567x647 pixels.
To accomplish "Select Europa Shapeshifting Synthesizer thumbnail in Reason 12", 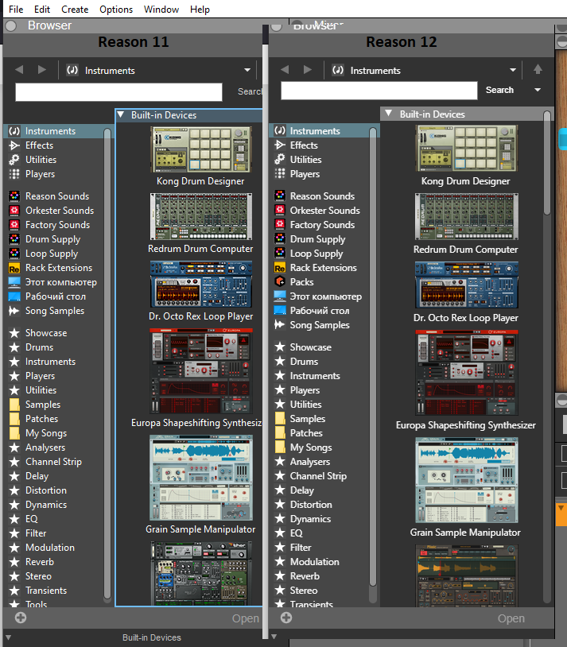I will coord(466,372).
